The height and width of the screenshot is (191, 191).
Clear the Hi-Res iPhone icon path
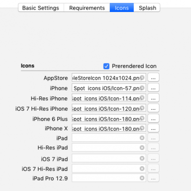(x=142, y=98)
